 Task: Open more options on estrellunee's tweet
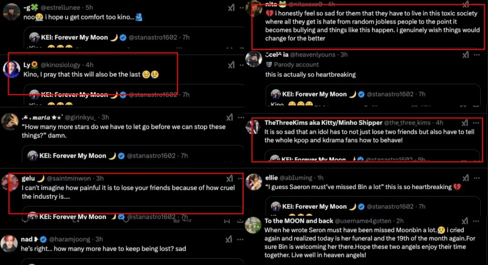241,7
